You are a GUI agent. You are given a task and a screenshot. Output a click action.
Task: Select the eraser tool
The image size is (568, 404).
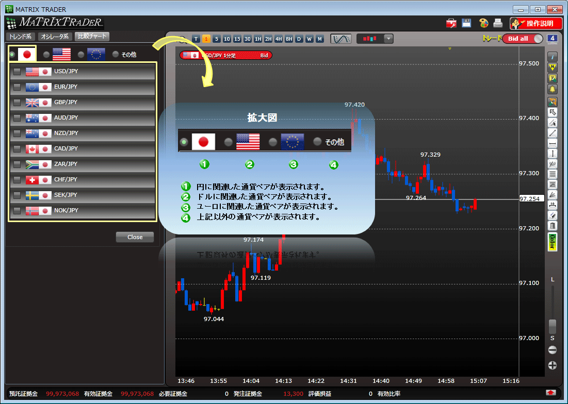coord(552,216)
